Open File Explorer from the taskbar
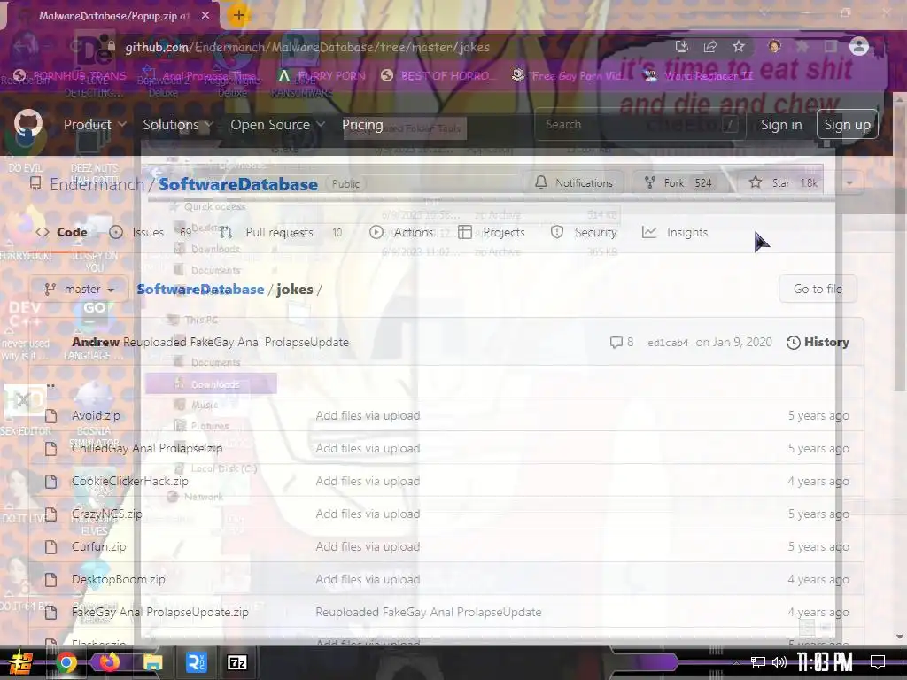Screen dimensions: 907x680 [152, 662]
